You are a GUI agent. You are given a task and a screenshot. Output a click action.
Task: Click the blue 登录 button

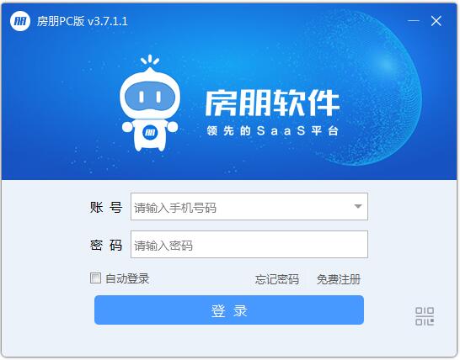tap(229, 310)
